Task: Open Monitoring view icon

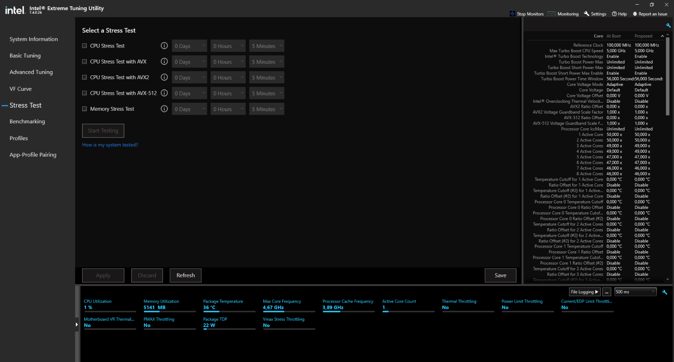Action: pos(551,14)
